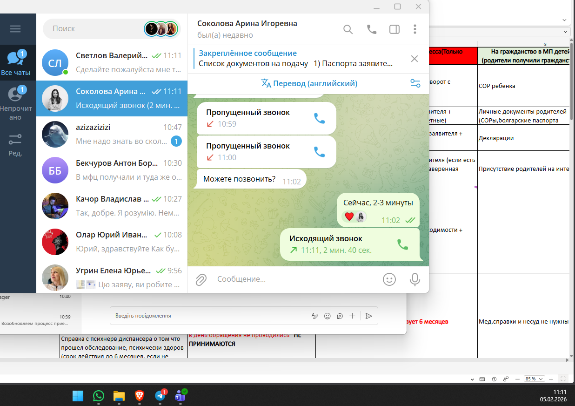575x406 pixels.
Task: Open WhatsApp from the taskbar
Action: click(99, 396)
